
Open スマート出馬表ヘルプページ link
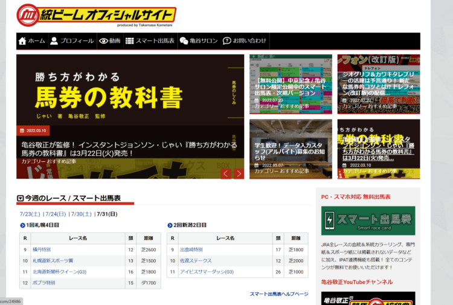pyautogui.click(x=279, y=294)
